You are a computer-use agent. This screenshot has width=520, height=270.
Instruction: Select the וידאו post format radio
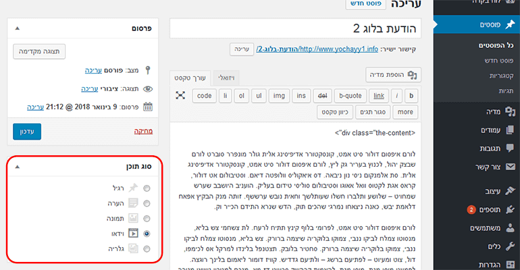tap(147, 234)
